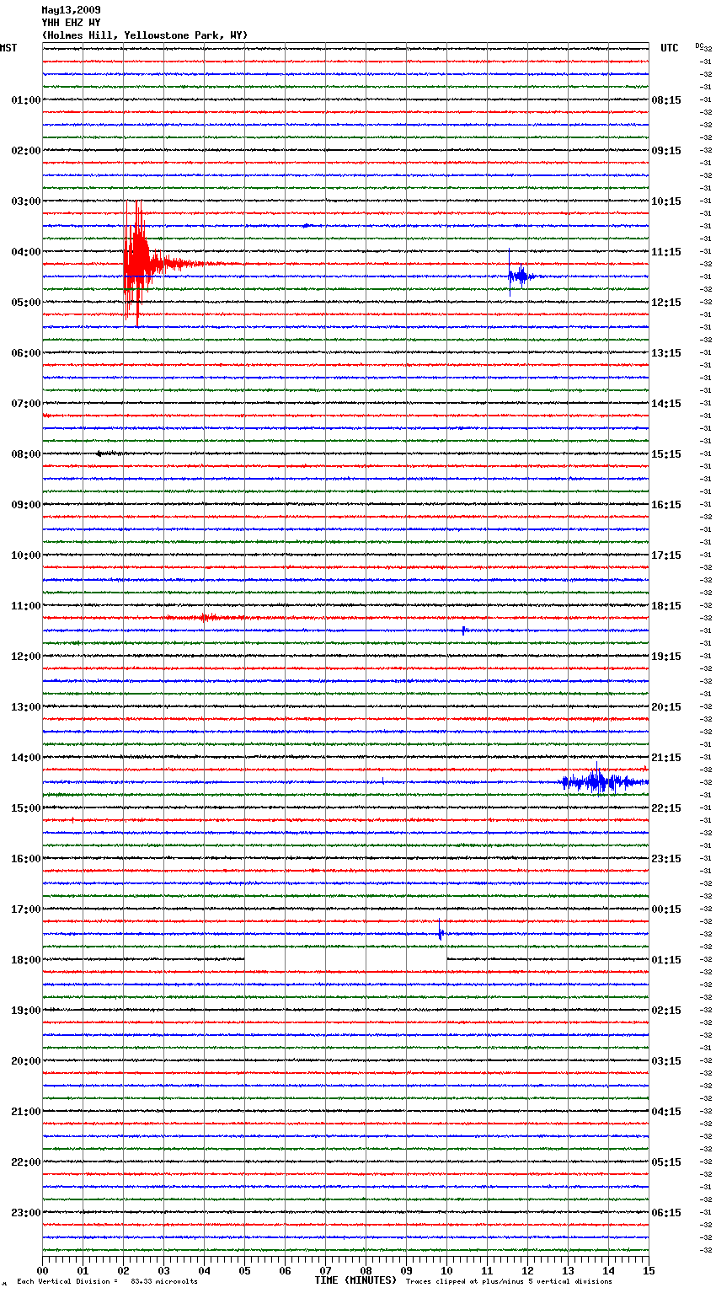716x1293 pixels.
Task: Click the 02:15 UTC row label
Action: click(x=666, y=1011)
